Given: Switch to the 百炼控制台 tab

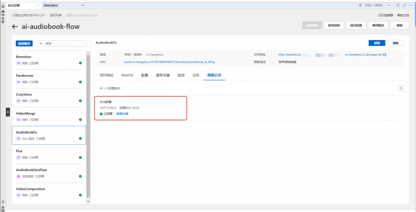Looking at the screenshot, I should 51,5.
